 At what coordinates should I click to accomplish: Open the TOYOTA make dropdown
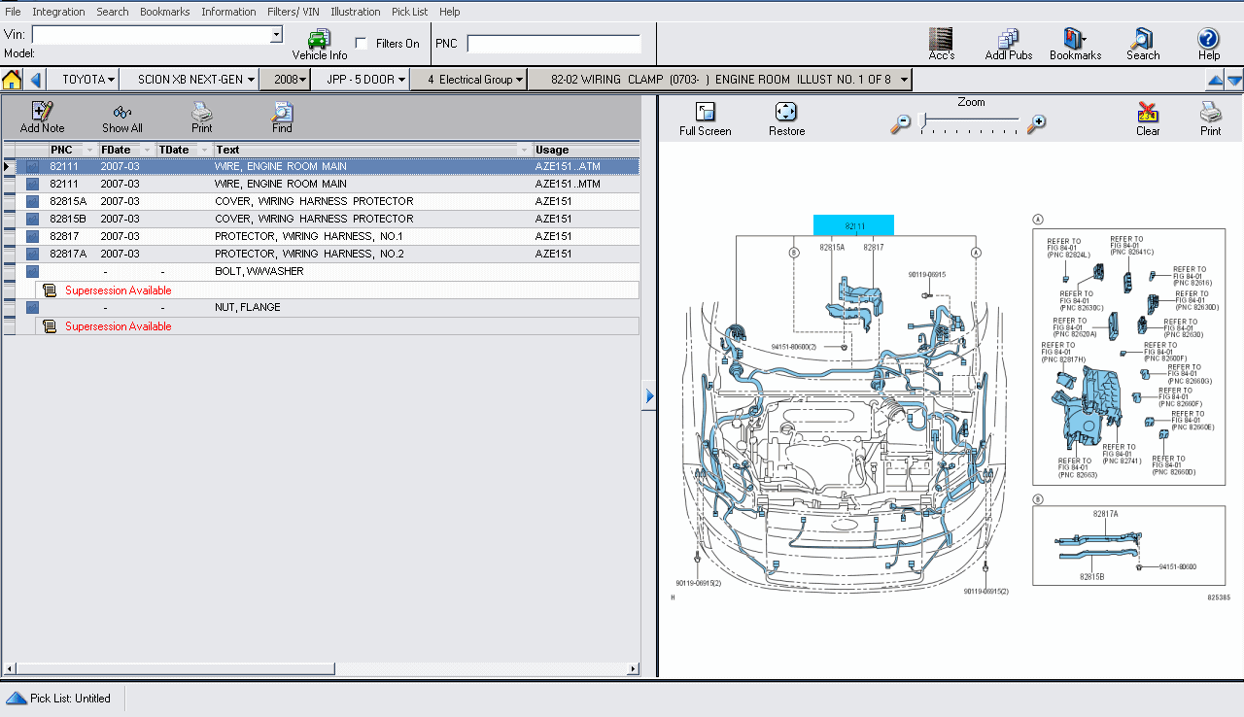coord(89,80)
